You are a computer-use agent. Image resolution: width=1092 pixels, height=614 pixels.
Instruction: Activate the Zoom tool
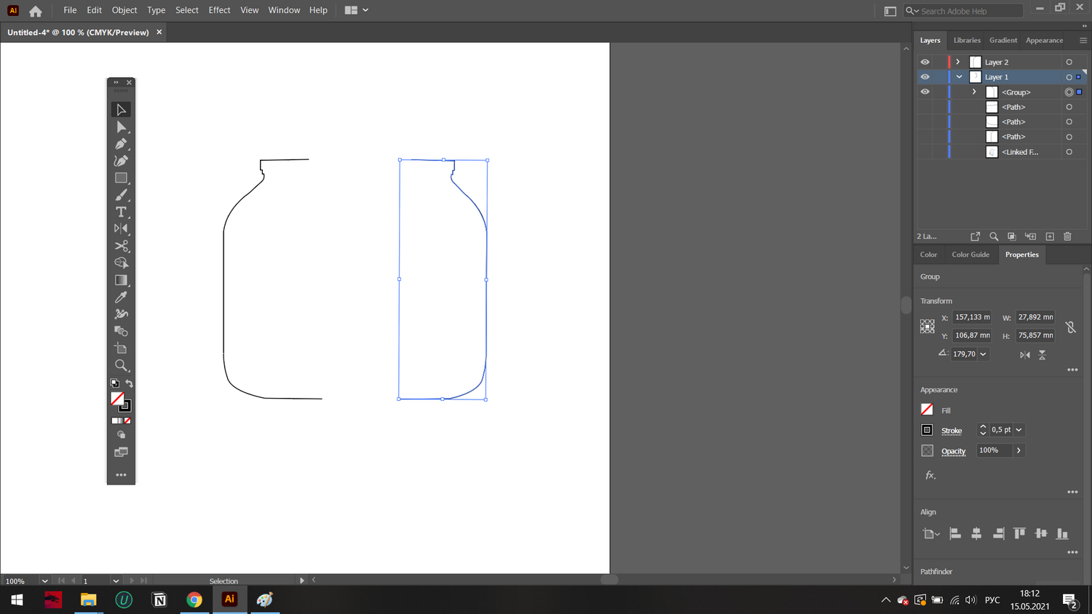click(x=121, y=365)
